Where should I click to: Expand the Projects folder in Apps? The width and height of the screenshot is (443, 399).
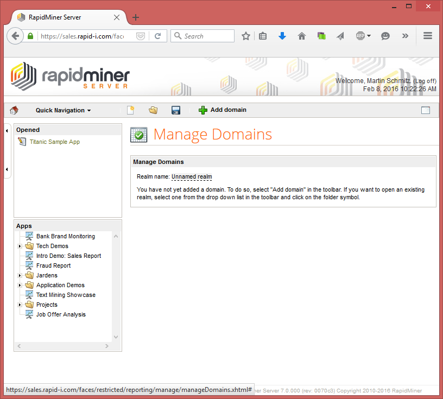(20, 305)
